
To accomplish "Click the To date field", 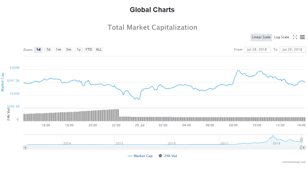I will 292,50.
